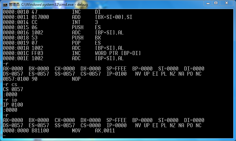
Task: Click the 'MOV AX,0011' instruction line
Action: tap(59, 130)
